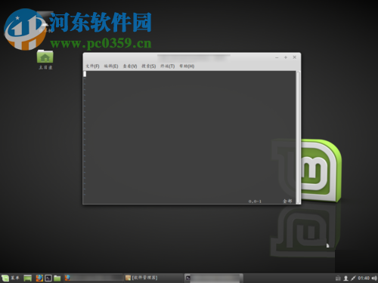Switch to the Firefox taskbar window
Image resolution: width=378 pixels, height=283 pixels.
[93, 278]
